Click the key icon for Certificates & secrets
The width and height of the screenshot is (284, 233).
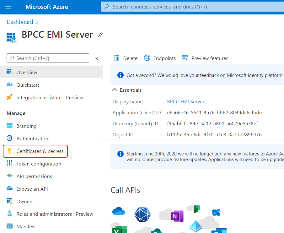point(9,150)
